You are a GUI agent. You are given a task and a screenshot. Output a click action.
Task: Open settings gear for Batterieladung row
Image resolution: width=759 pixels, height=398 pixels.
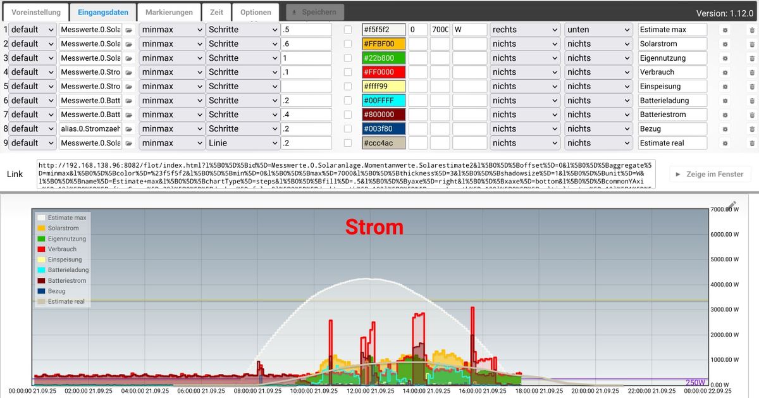click(x=725, y=101)
